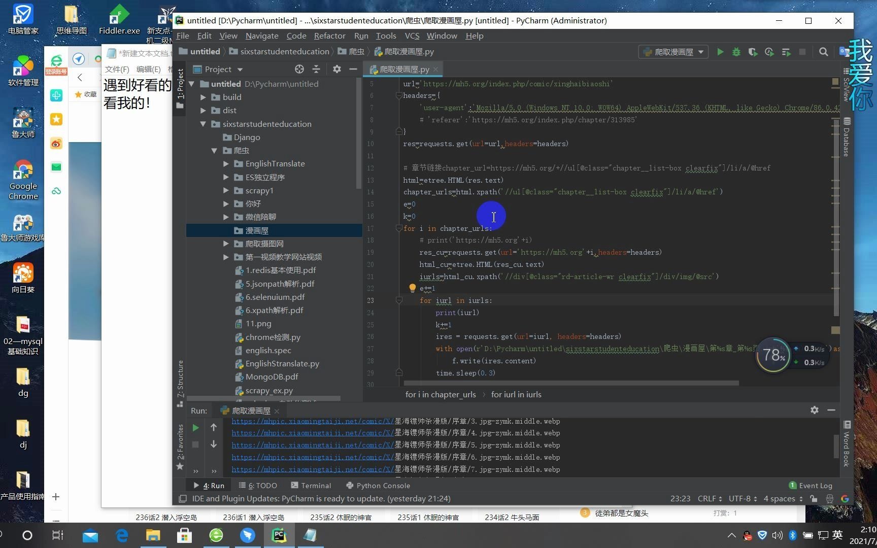The height and width of the screenshot is (548, 877).
Task: Open the Refactor menu
Action: 329,36
